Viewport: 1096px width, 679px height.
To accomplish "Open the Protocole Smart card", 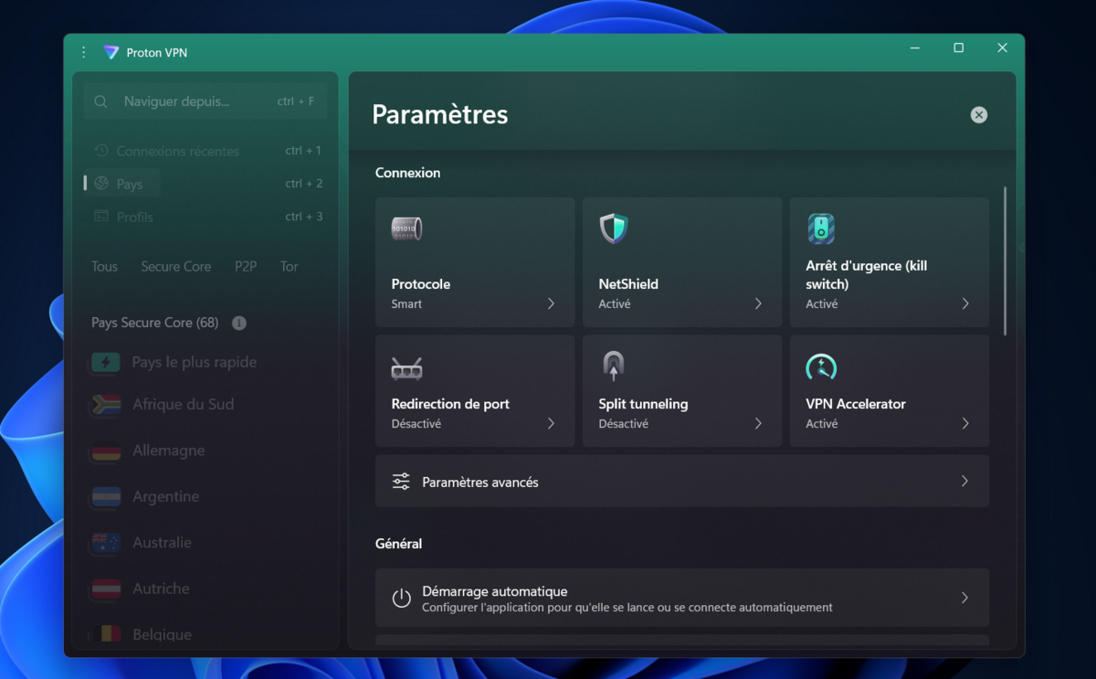I will click(x=475, y=262).
